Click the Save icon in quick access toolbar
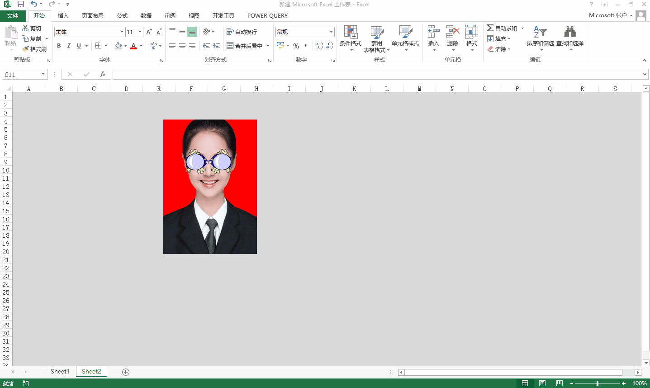Viewport: 650px width, 388px height. 21,4
